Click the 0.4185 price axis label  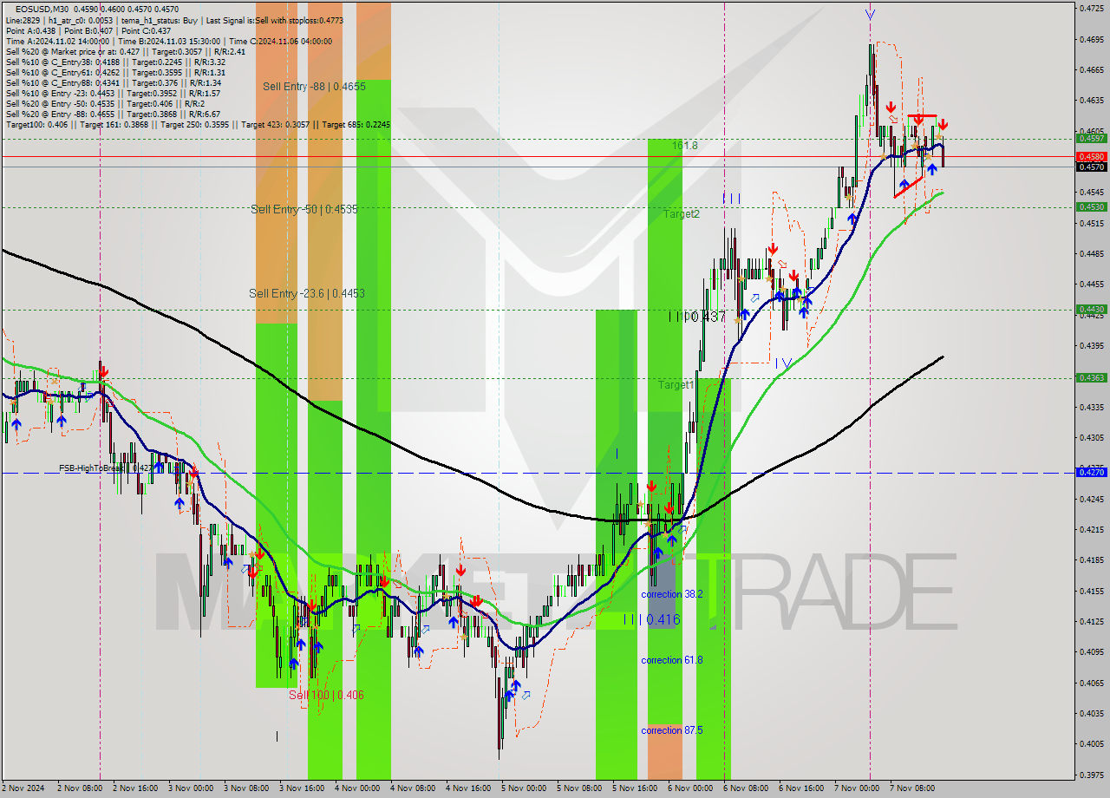1091,560
